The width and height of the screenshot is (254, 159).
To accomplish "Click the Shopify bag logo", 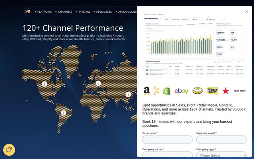I will coord(167,91).
